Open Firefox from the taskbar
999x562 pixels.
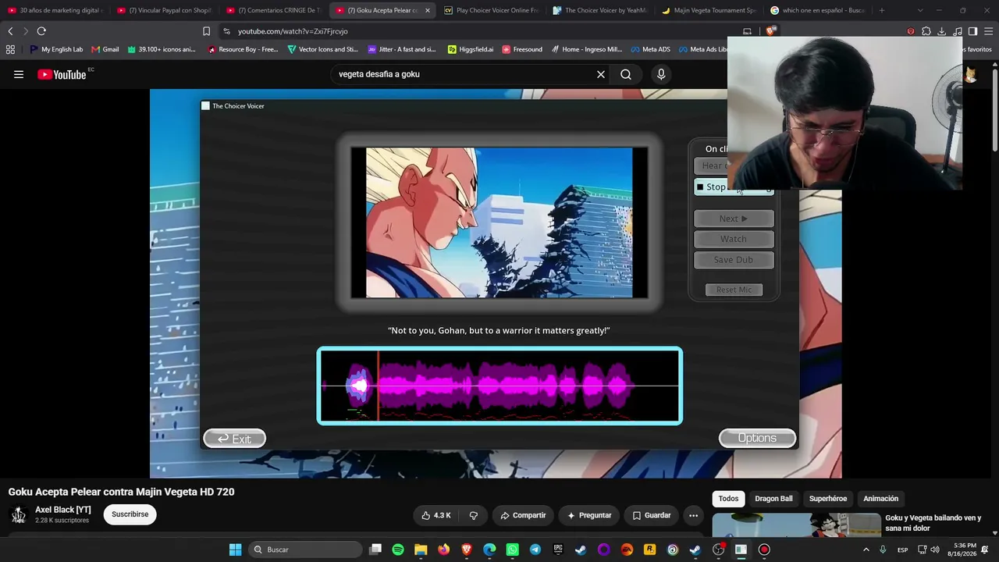point(444,550)
